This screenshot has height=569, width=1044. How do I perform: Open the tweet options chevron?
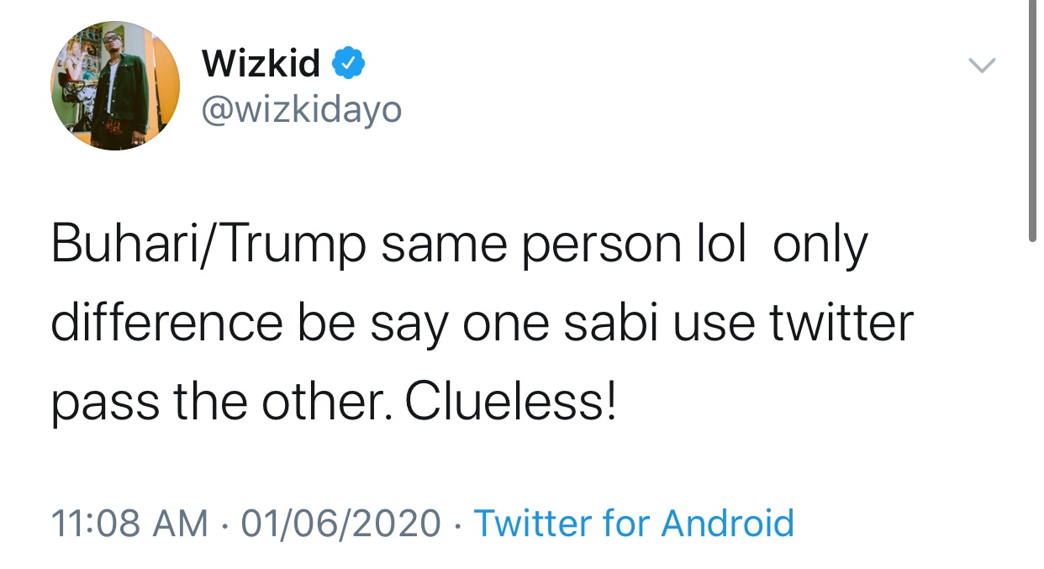pyautogui.click(x=982, y=66)
